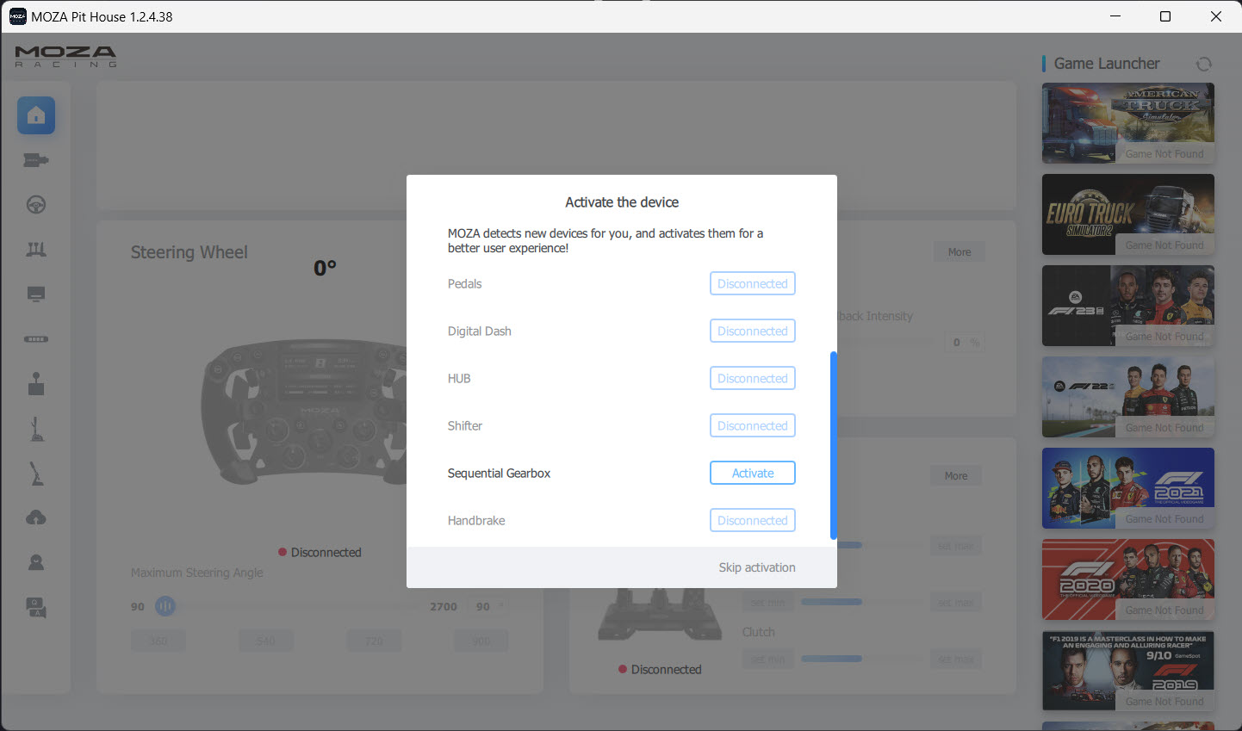Open the digital dash display icon
The width and height of the screenshot is (1242, 731).
click(36, 294)
